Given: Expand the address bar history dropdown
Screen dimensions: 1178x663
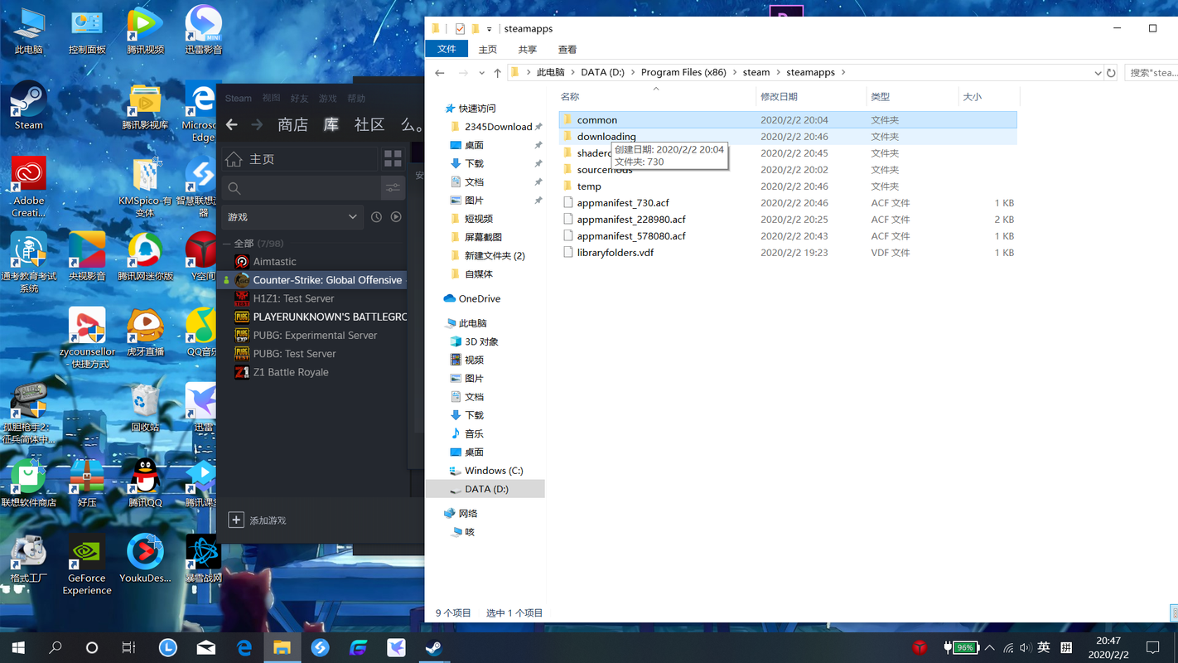Looking at the screenshot, I should pyautogui.click(x=1098, y=73).
